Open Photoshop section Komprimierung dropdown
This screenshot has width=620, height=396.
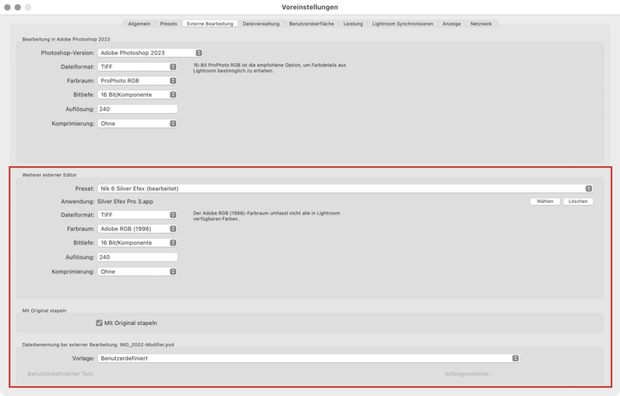137,123
